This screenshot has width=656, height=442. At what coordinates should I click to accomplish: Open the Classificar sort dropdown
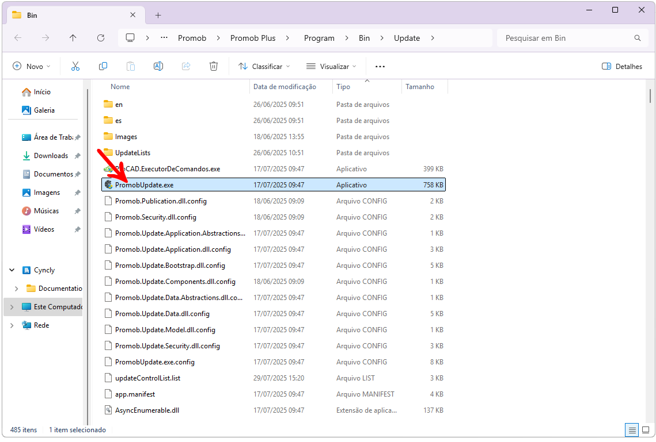coord(264,66)
